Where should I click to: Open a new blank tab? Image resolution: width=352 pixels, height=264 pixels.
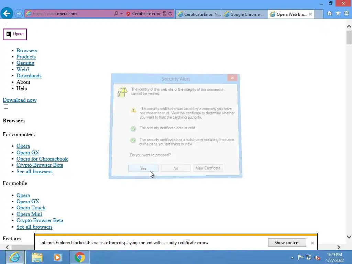click(x=319, y=14)
